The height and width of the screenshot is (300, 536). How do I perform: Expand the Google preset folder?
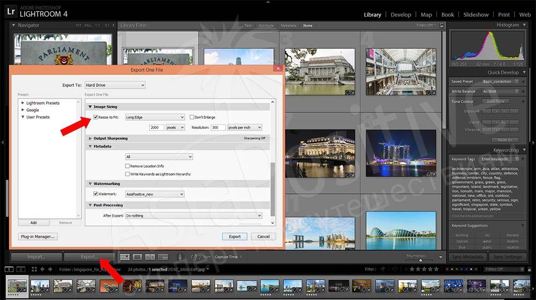click(23, 110)
